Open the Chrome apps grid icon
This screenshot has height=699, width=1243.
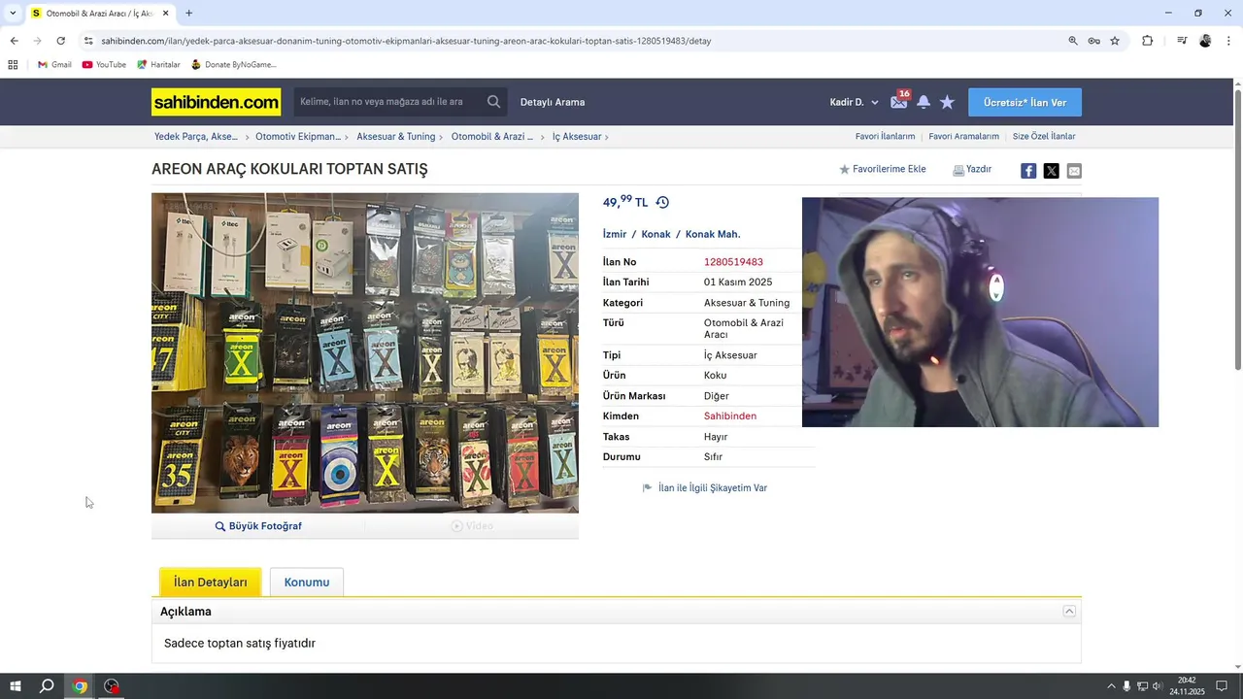(x=13, y=65)
